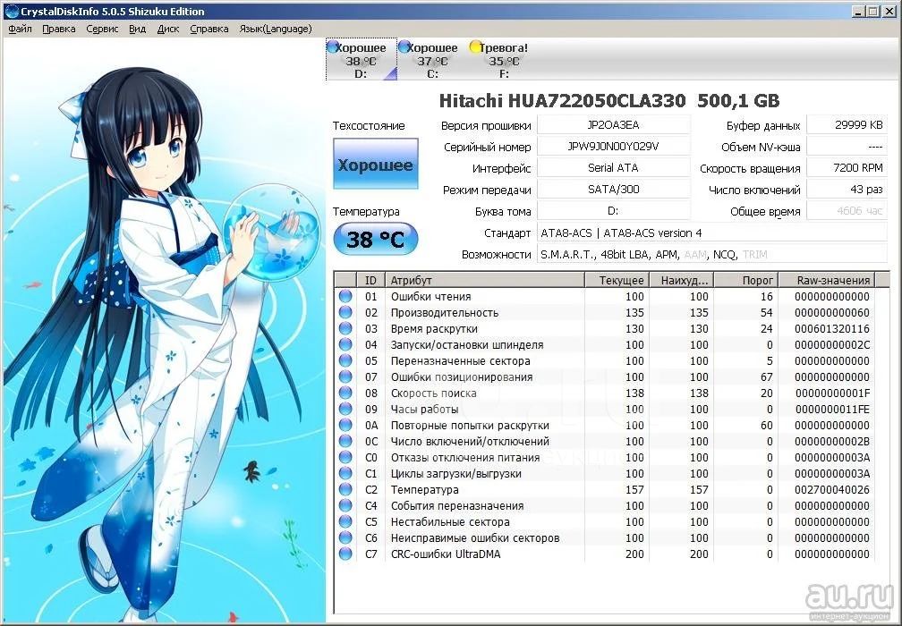Click status orb for C2 Температура

(x=345, y=489)
